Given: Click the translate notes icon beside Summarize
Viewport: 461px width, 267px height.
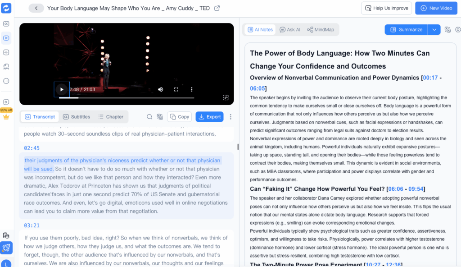Looking at the screenshot, I should coord(447,29).
